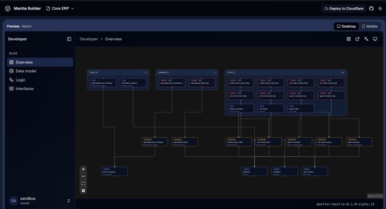Click the translate language icon
Viewport: 386px width, 209px height.
click(x=366, y=39)
